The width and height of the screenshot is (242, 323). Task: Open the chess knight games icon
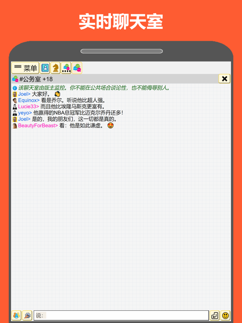pyautogui.click(x=55, y=68)
